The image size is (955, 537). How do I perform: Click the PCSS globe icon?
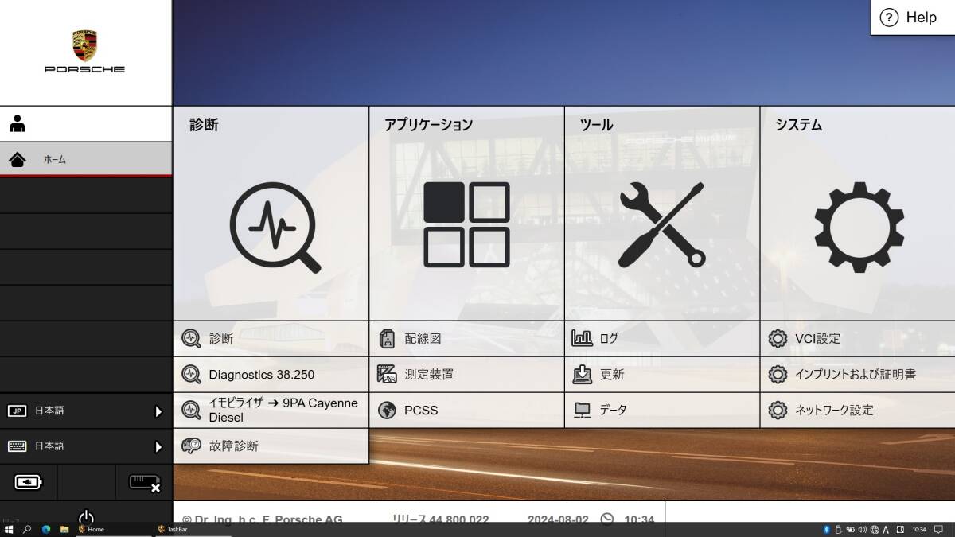[387, 410]
